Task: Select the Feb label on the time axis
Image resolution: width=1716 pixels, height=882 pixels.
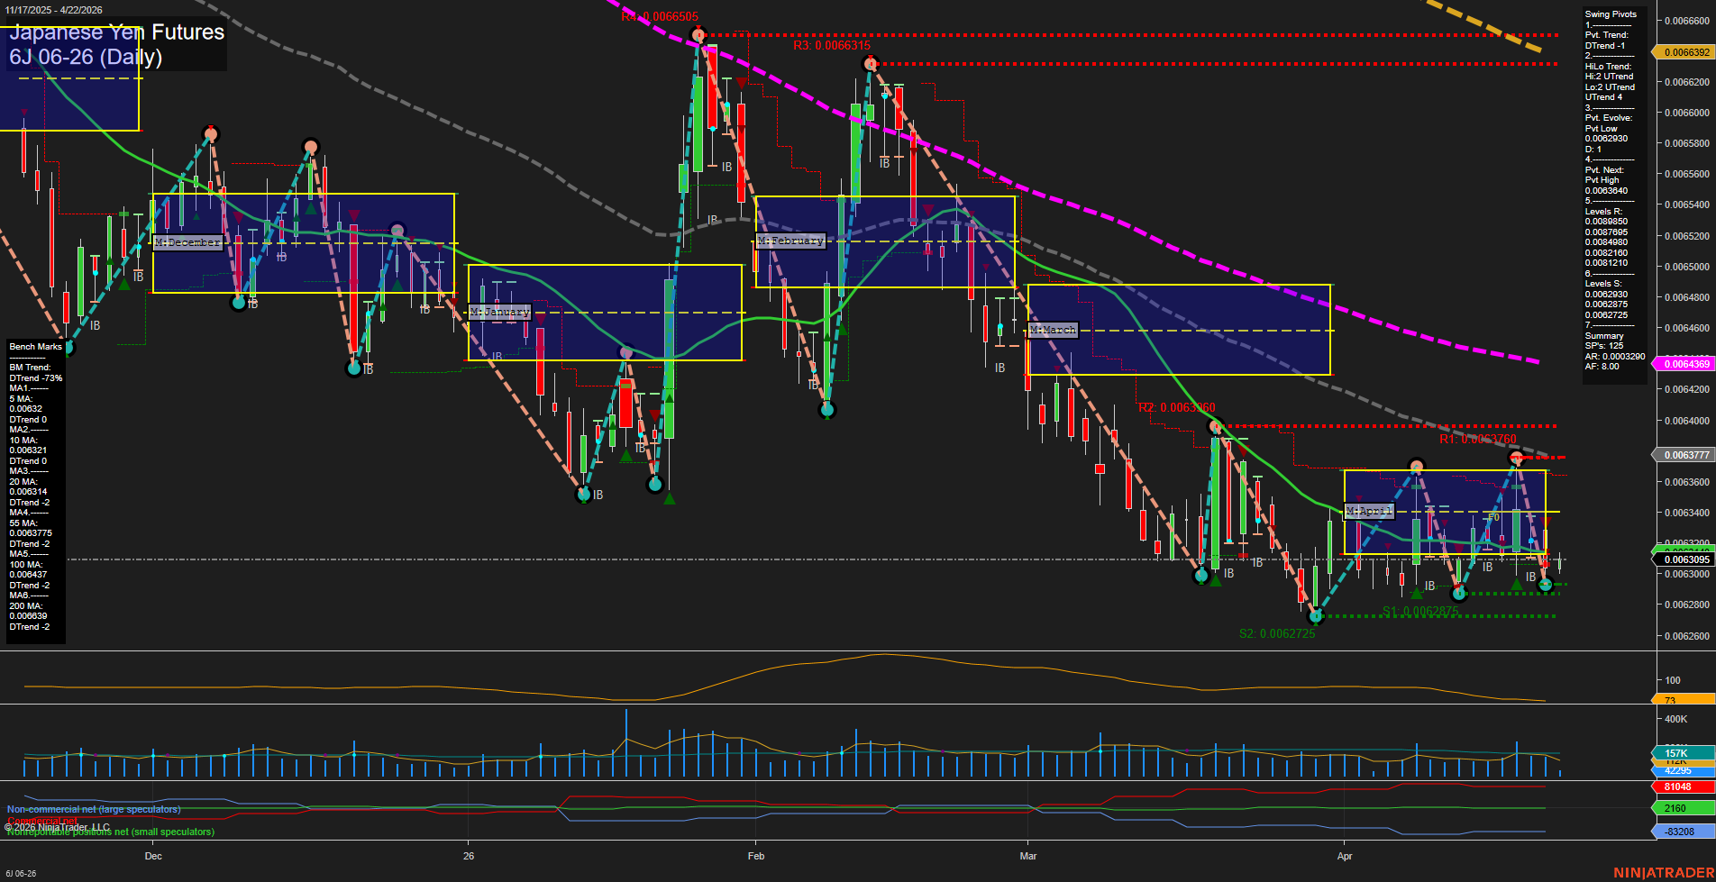Action: point(755,856)
